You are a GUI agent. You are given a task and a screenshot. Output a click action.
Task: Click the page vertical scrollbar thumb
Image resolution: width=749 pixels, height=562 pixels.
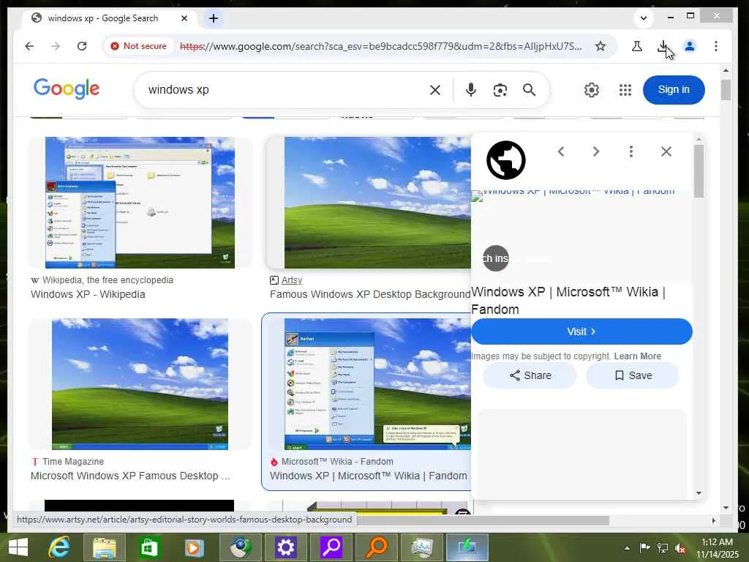pos(726,90)
